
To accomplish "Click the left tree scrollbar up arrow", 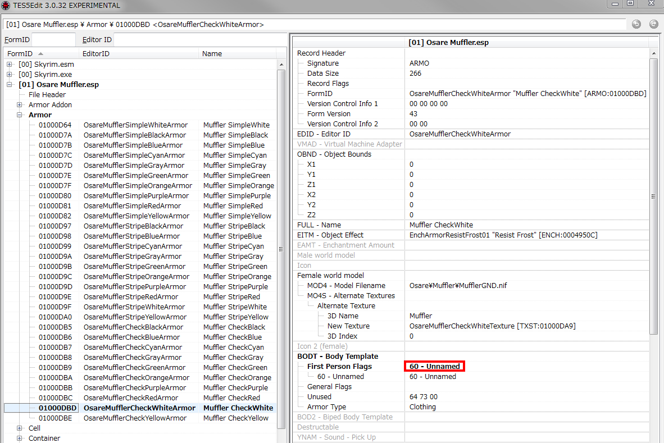I will click(281, 65).
